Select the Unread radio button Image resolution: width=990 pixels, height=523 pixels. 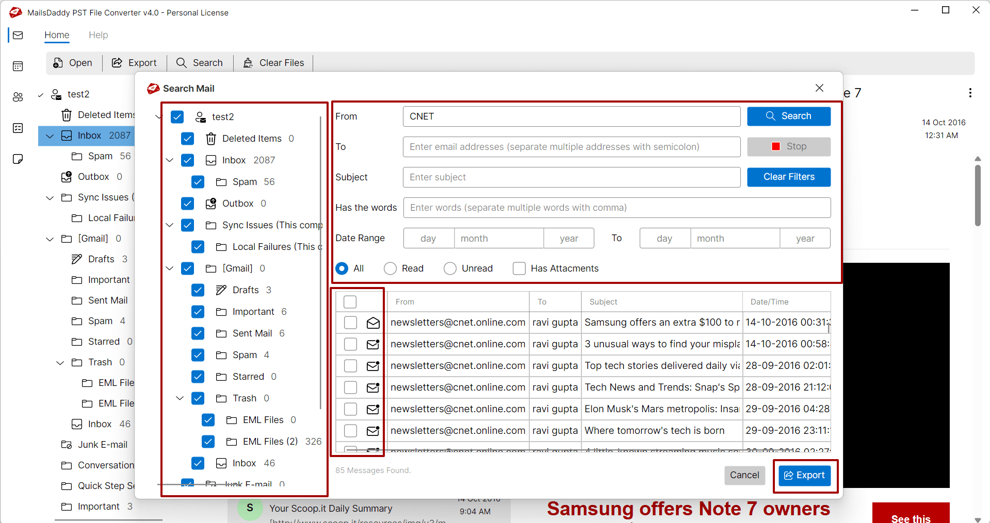pyautogui.click(x=450, y=268)
